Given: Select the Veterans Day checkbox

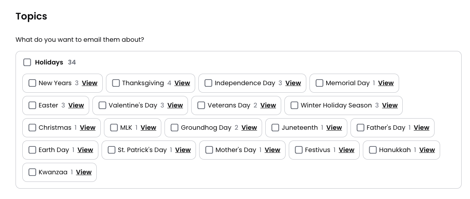Looking at the screenshot, I should pos(201,105).
